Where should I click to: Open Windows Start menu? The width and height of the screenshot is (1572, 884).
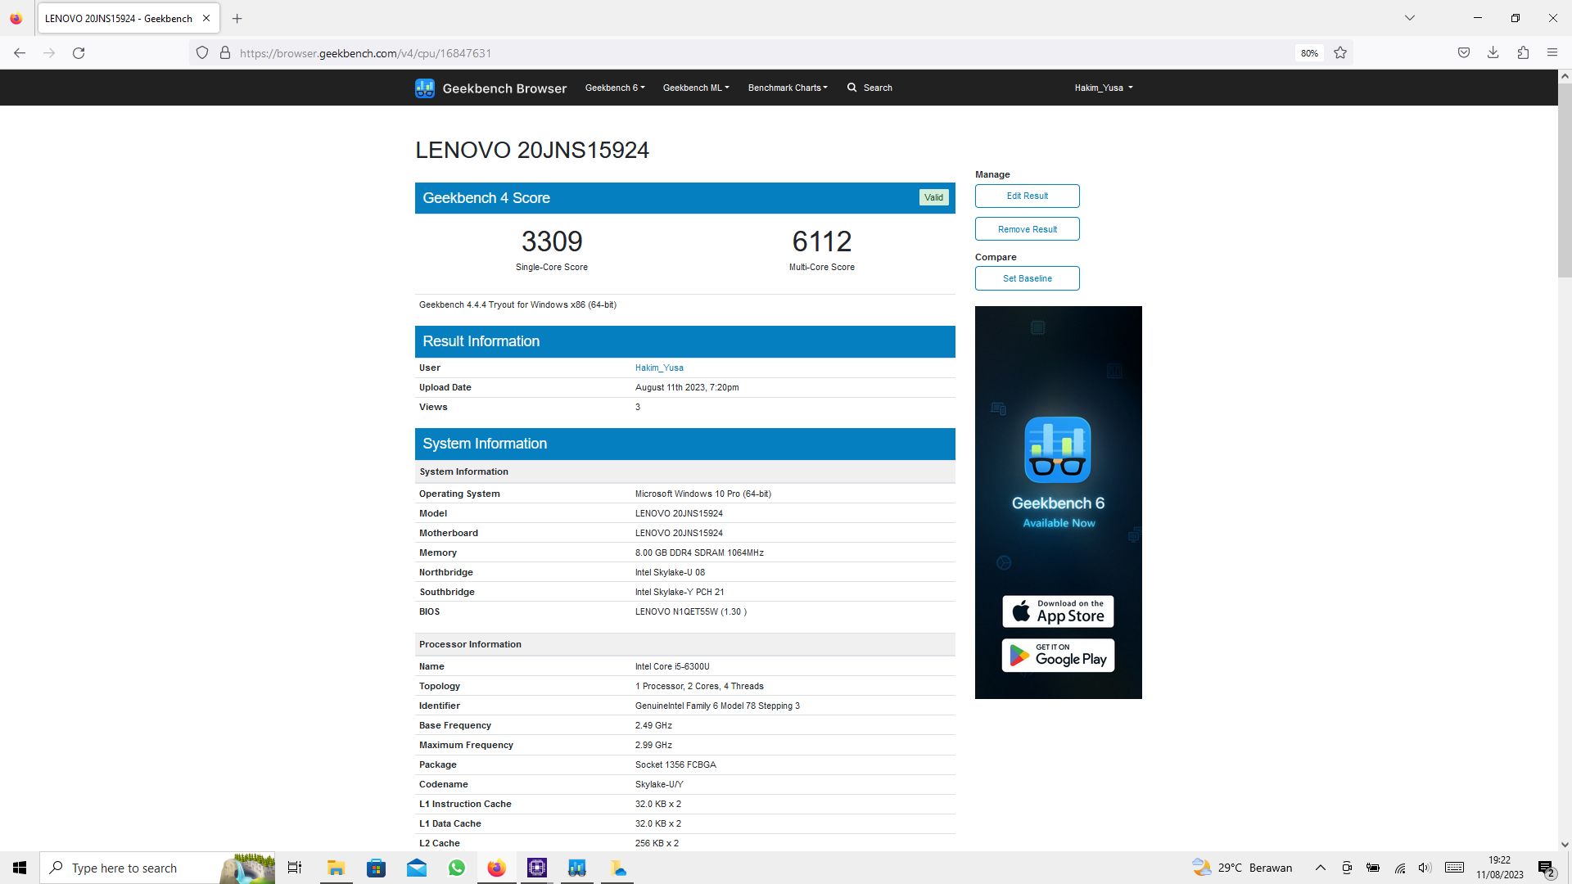point(20,868)
